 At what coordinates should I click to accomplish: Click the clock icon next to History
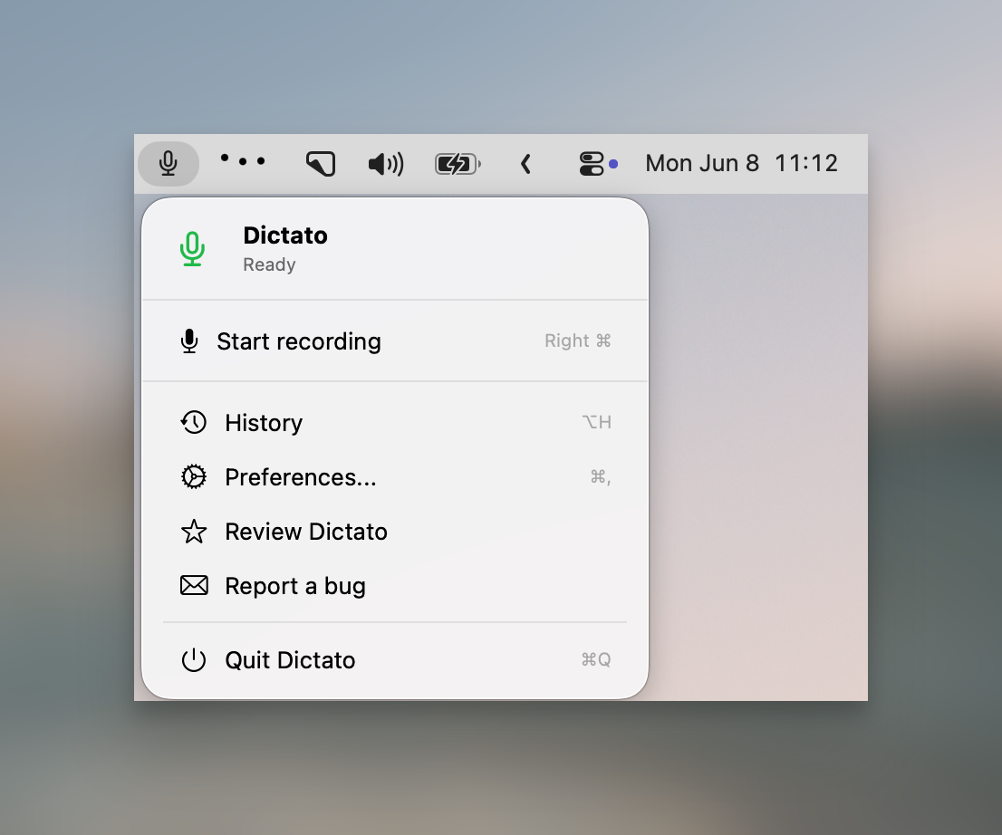[x=194, y=422]
